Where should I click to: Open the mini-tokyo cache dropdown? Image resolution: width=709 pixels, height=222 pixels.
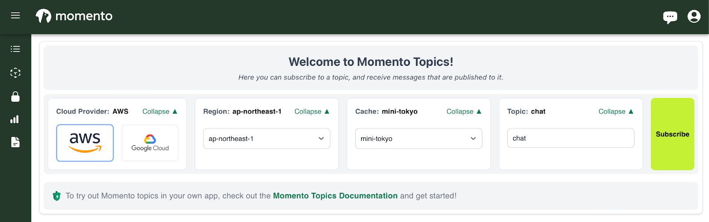(x=419, y=139)
